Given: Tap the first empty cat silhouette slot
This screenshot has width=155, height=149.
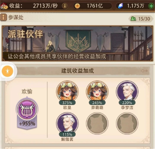Looking at the screenshot, I should click(97, 123).
